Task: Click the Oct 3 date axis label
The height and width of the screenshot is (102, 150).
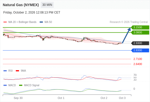Action: [x=122, y=98]
